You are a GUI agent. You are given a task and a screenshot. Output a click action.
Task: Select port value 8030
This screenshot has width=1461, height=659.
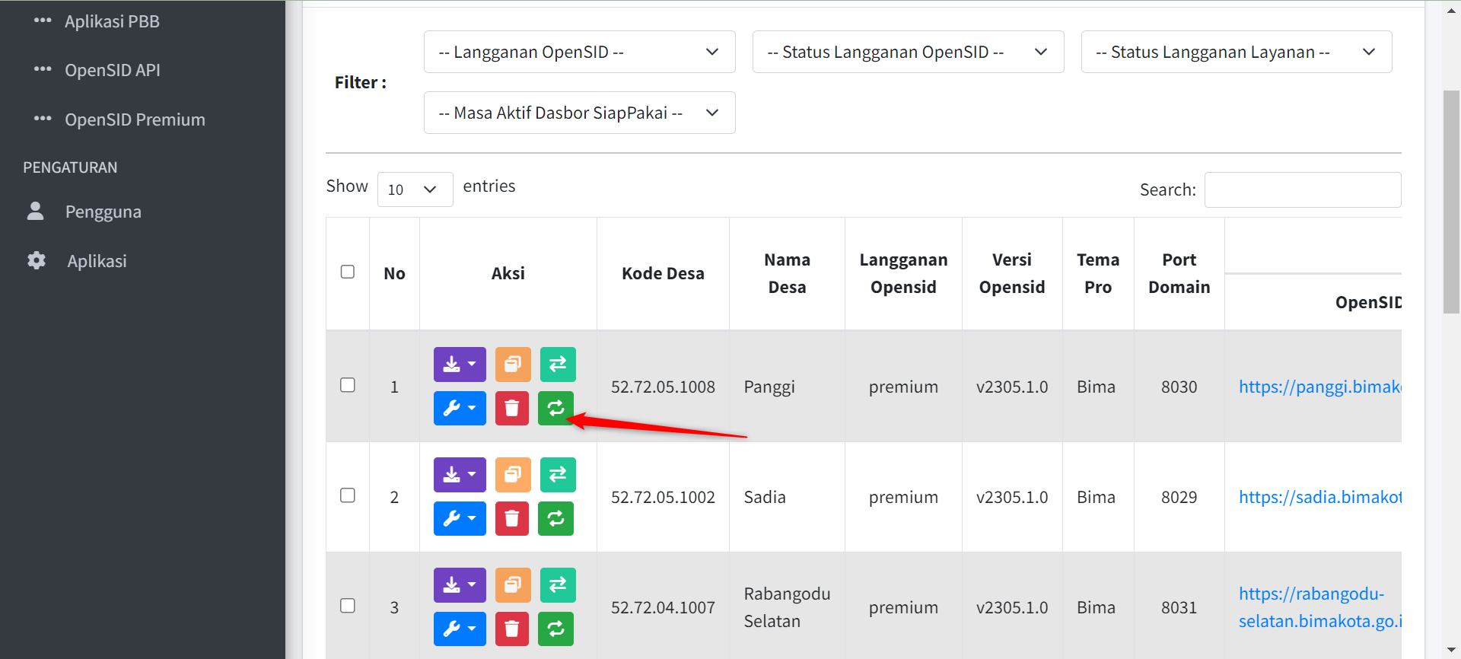click(1179, 387)
